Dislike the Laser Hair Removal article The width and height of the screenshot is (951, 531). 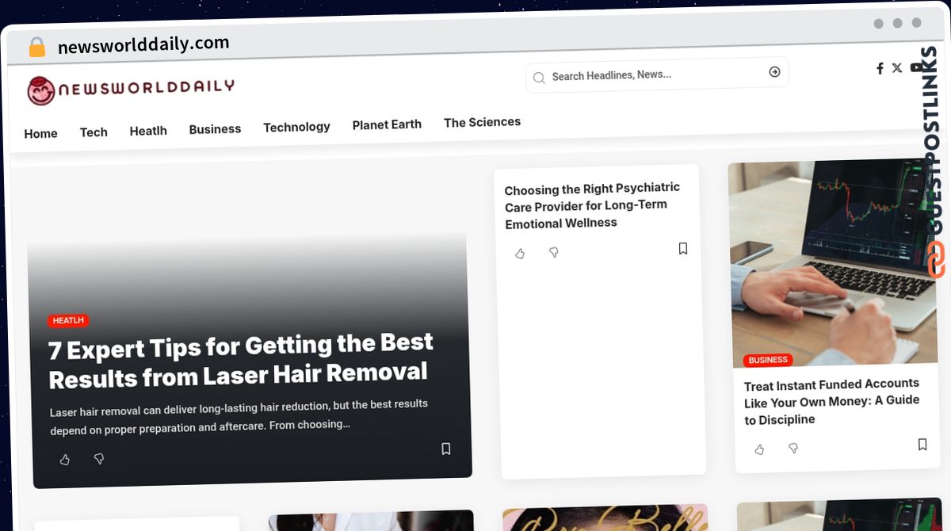pos(99,459)
